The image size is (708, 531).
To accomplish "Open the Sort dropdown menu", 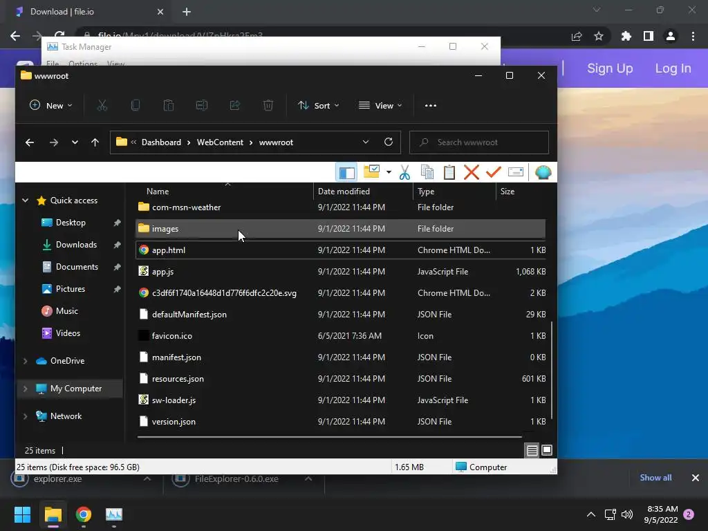I will [318, 105].
